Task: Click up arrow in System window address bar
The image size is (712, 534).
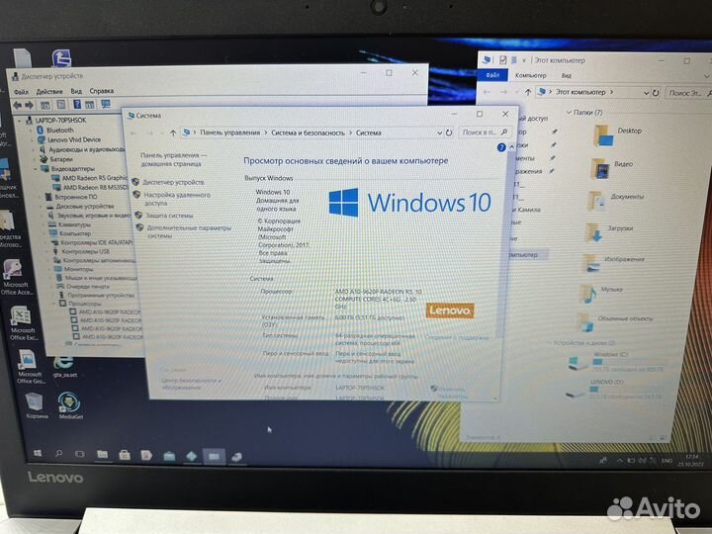Action: click(x=173, y=133)
